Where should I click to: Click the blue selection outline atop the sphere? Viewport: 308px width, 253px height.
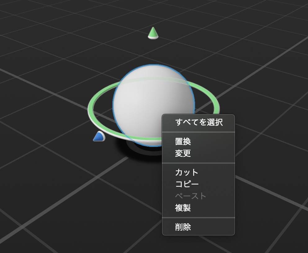pos(153,65)
